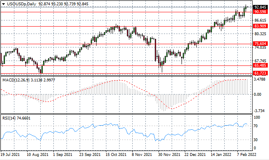Click the -3.734 MACD scale value
This screenshot has height=160, width=269.
tap(259, 111)
